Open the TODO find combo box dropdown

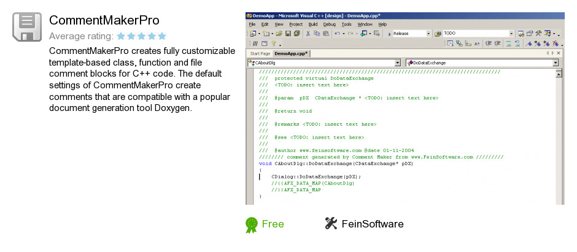(511, 34)
